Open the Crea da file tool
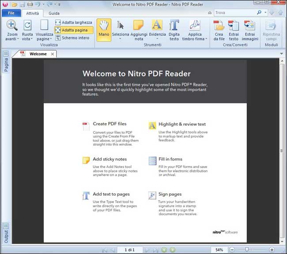The image size is (287, 254). click(x=219, y=30)
